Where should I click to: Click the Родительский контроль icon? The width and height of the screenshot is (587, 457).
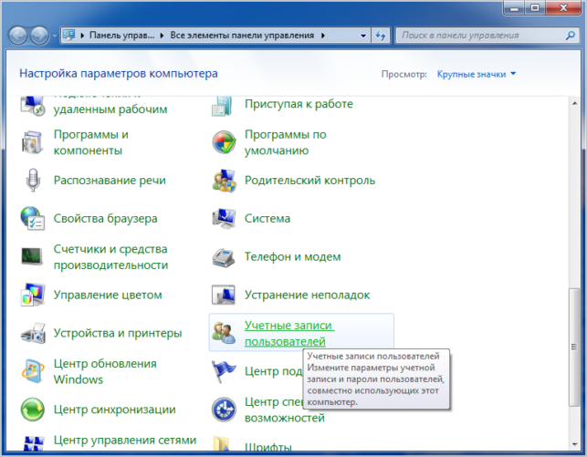[224, 181]
